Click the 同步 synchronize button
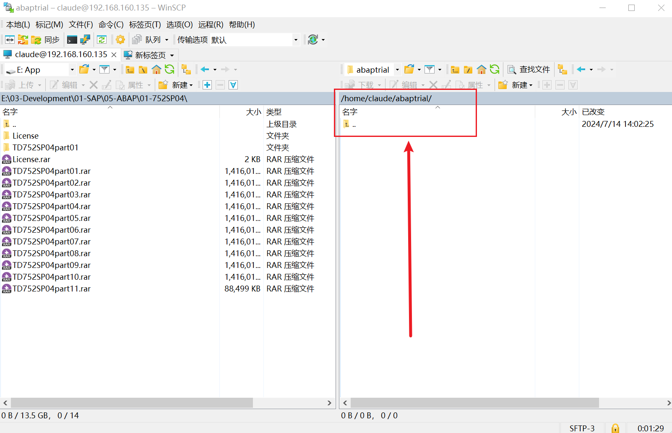This screenshot has width=672, height=433. 46,40
